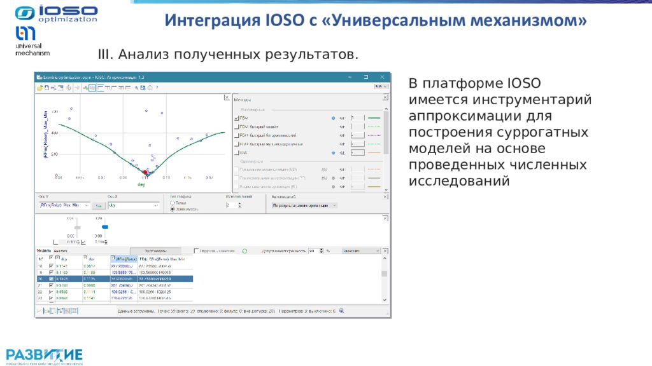The image size is (652, 366).
Task: Select the highlighted blue table row 20
Action: [115, 279]
